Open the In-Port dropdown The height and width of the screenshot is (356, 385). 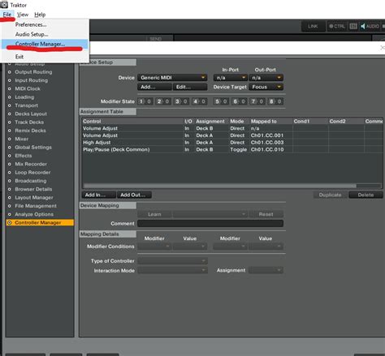click(x=231, y=78)
